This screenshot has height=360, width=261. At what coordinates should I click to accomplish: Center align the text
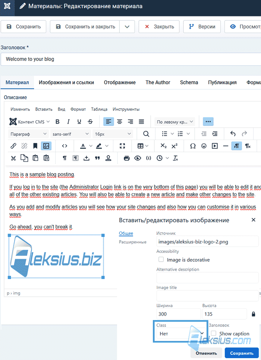120,122
